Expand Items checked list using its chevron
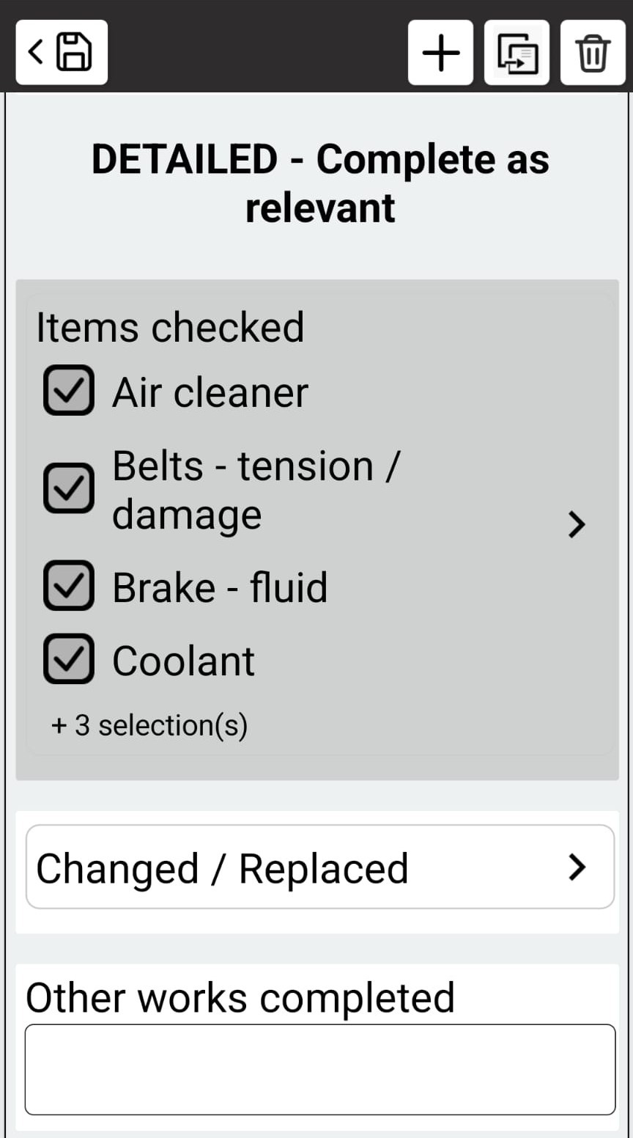The height and width of the screenshot is (1138, 633). pos(577,524)
